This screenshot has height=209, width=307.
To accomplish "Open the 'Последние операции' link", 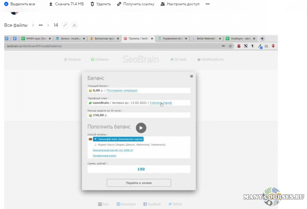I will [x=122, y=90].
